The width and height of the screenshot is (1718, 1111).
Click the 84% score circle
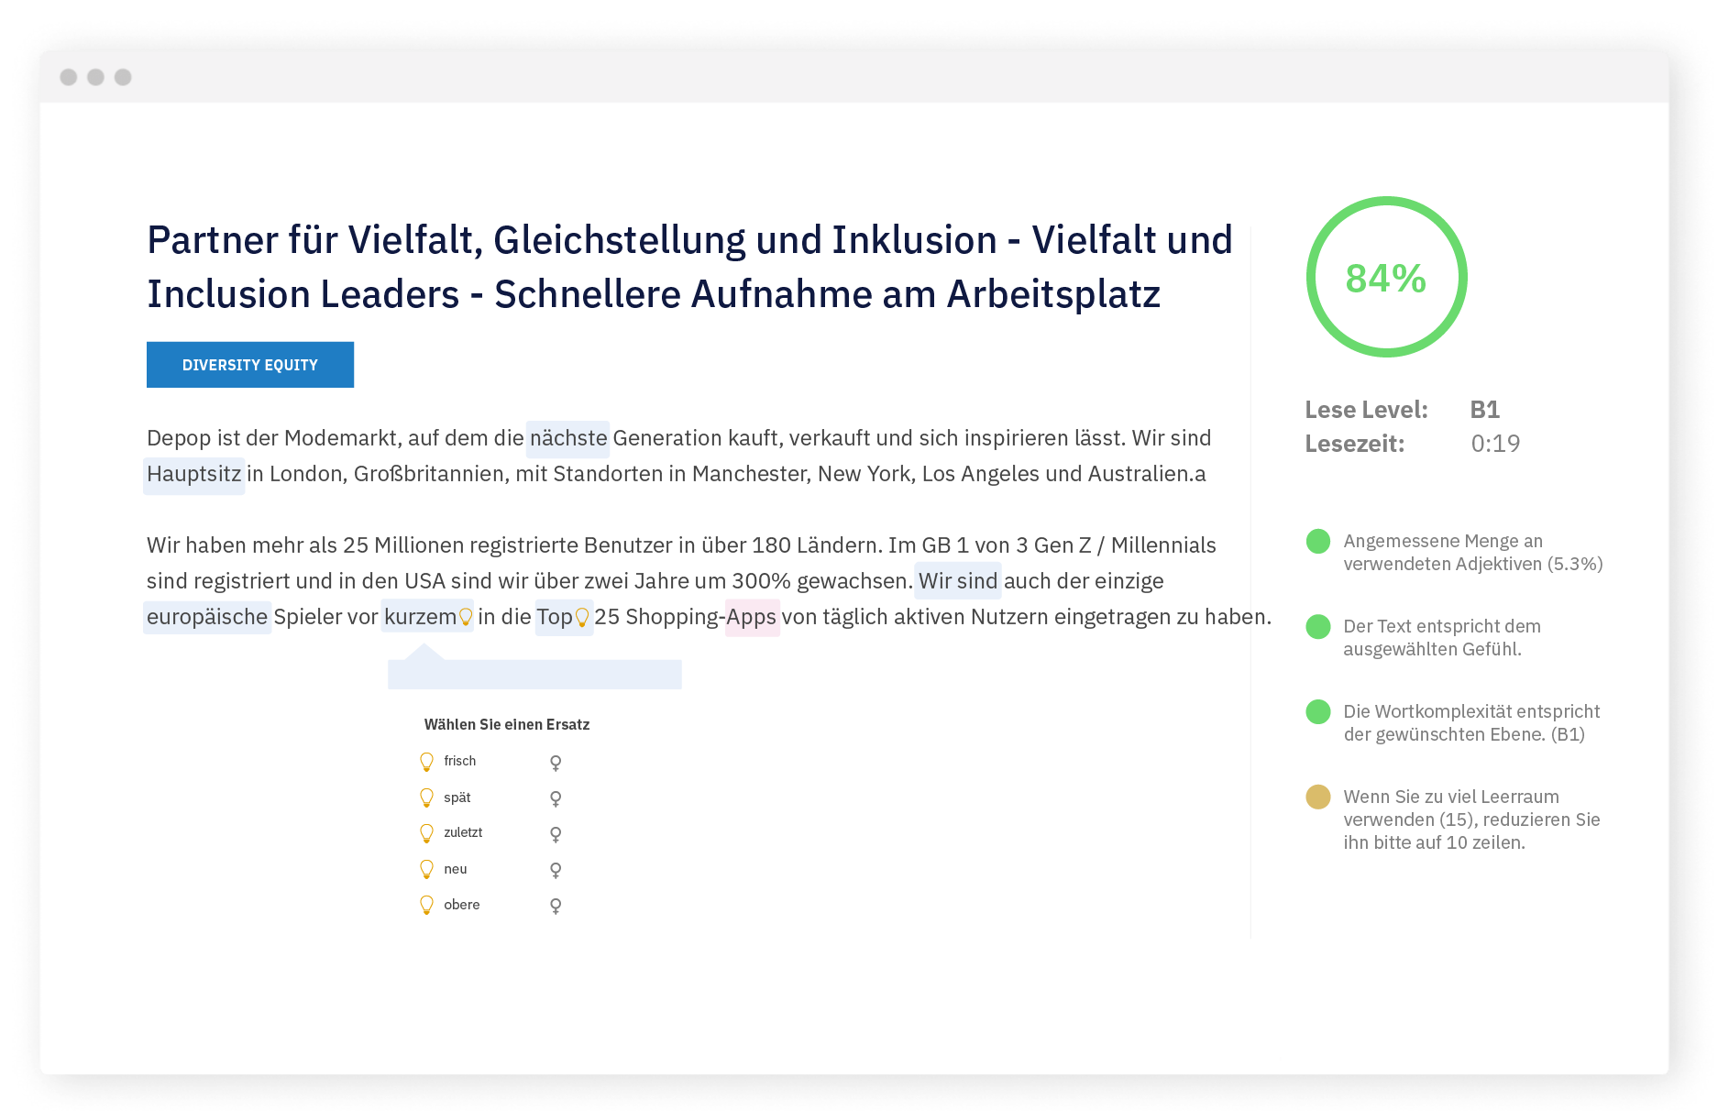point(1386,277)
